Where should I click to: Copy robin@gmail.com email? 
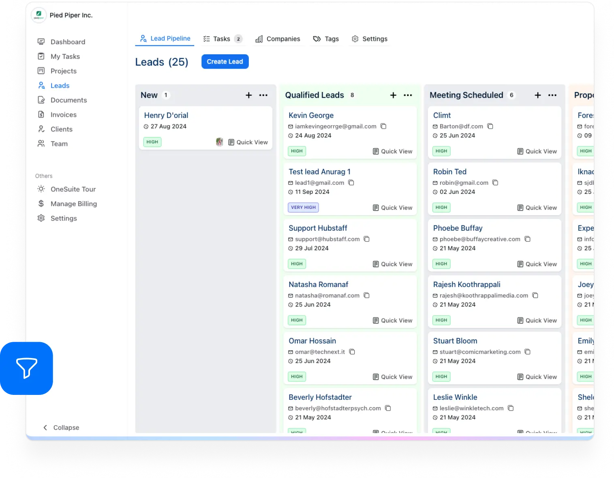point(495,182)
